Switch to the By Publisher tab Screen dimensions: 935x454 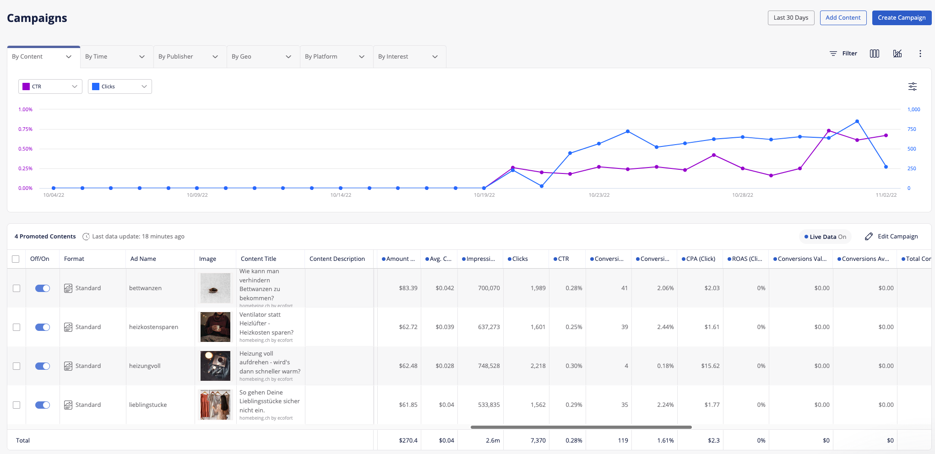pos(190,57)
